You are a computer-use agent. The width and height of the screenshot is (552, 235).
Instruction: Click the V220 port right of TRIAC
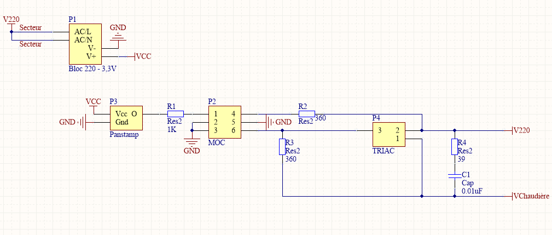click(522, 130)
